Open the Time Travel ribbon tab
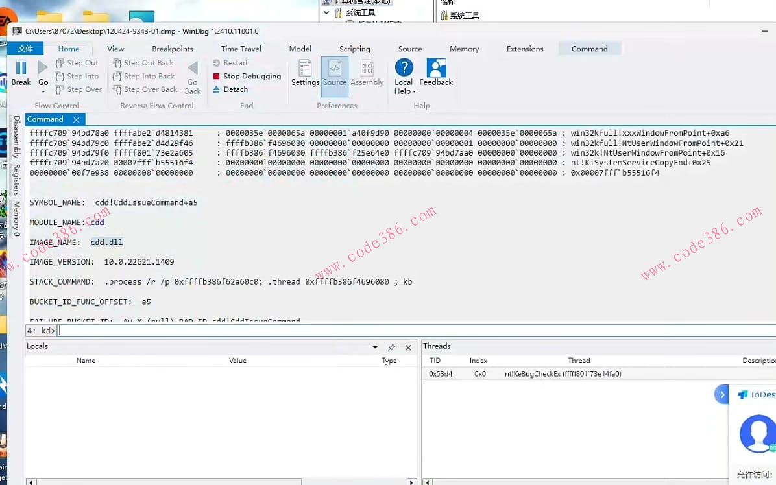The image size is (776, 485). pos(241,49)
